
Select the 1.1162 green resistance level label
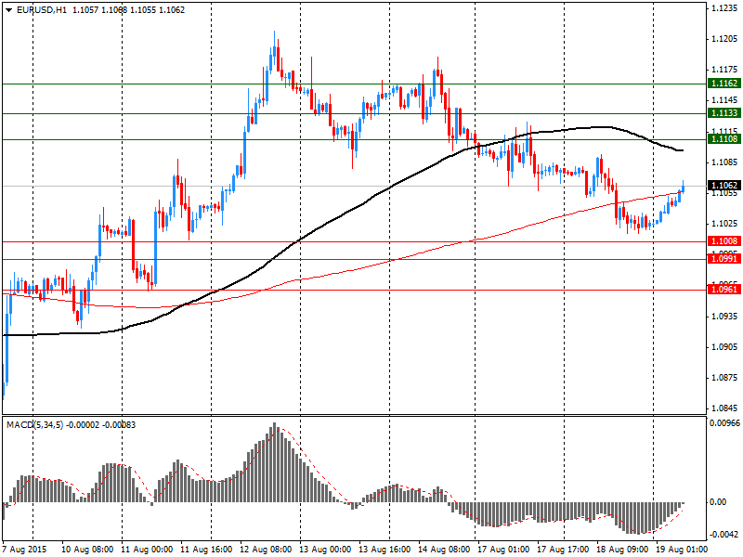coord(724,84)
